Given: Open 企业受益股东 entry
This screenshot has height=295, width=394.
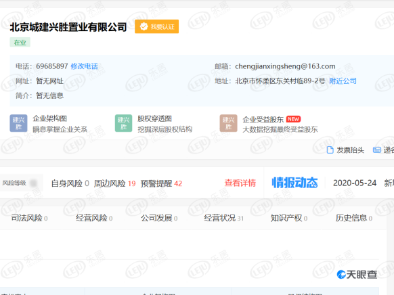Looking at the screenshot, I should [263, 120].
